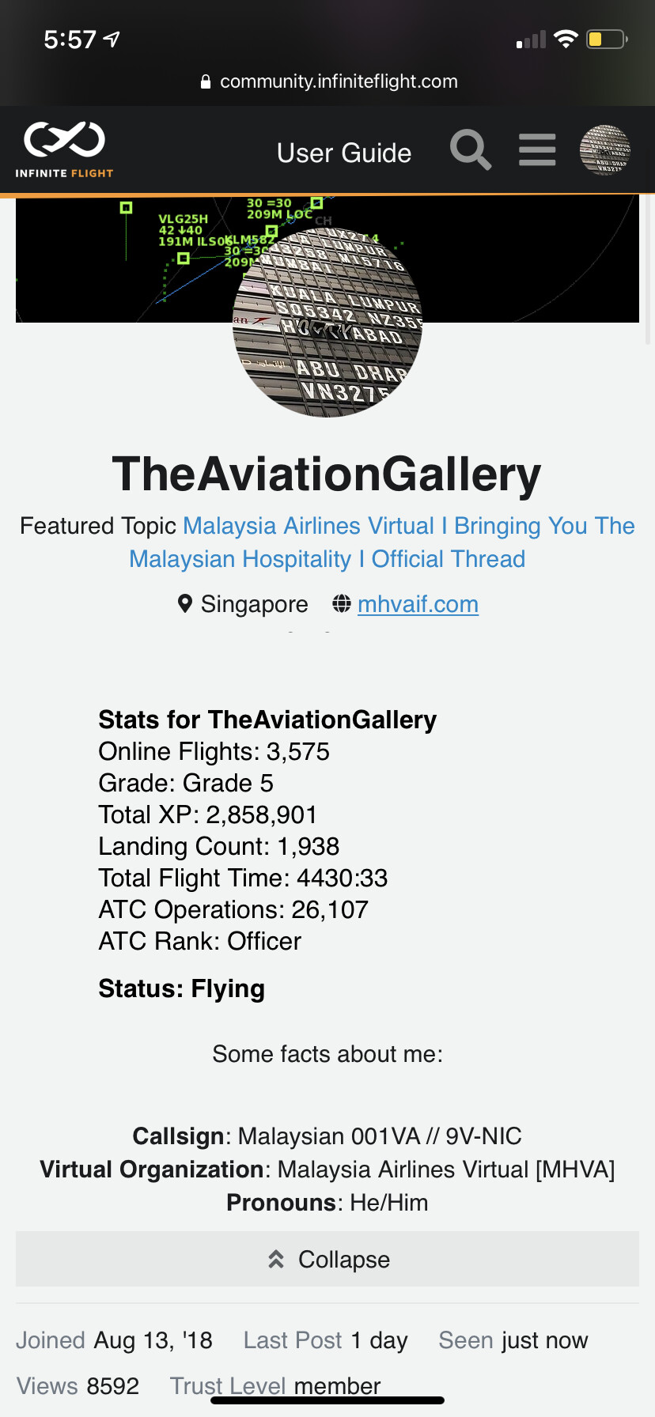Open the hamburger menu
This screenshot has height=1417, width=655.
(x=537, y=149)
